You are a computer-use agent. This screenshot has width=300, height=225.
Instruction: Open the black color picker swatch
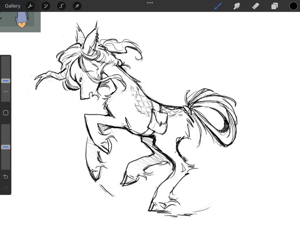click(293, 6)
